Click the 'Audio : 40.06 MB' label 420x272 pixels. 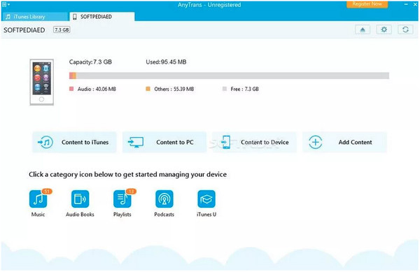pos(97,89)
